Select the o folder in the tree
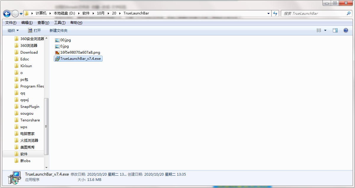 (x=22, y=73)
